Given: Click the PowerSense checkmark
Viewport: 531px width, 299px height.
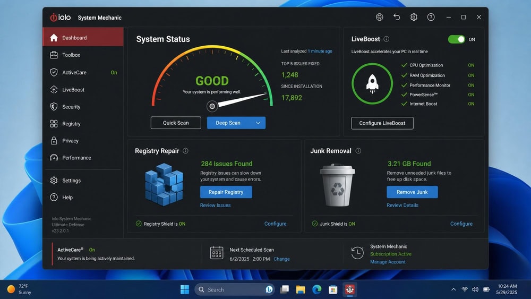Looking at the screenshot, I should (404, 95).
